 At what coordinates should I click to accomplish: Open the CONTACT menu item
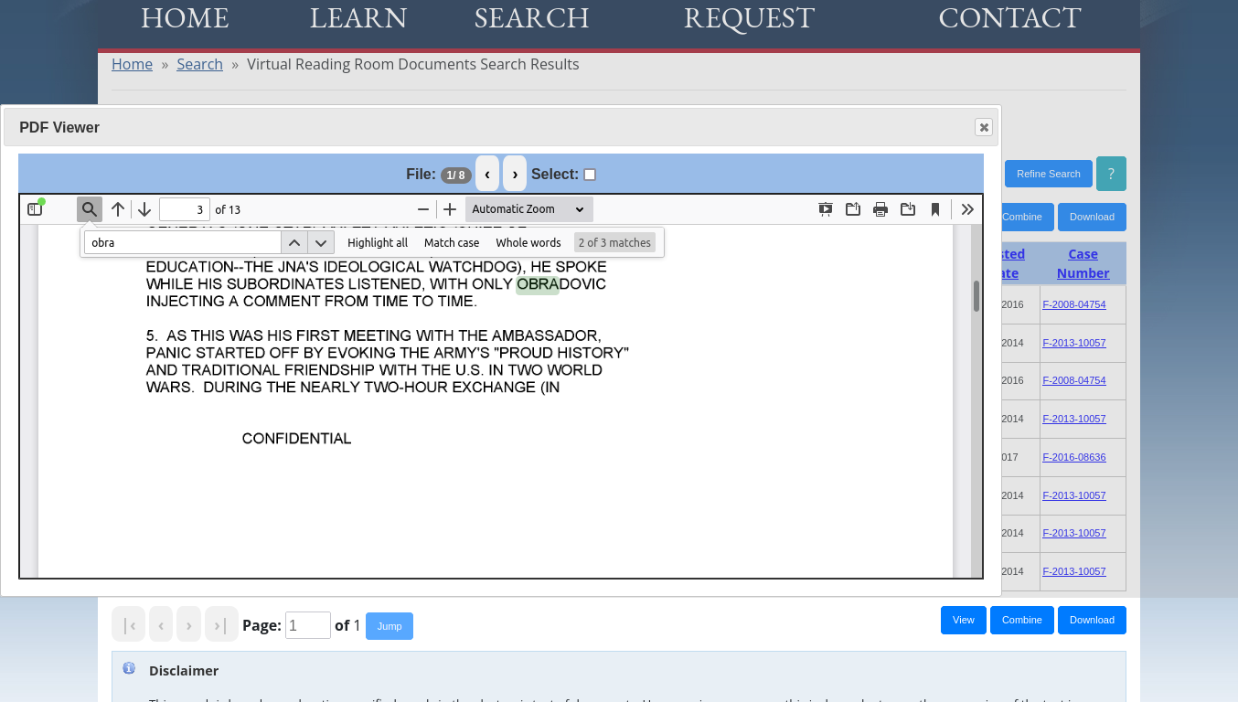coord(1009,18)
